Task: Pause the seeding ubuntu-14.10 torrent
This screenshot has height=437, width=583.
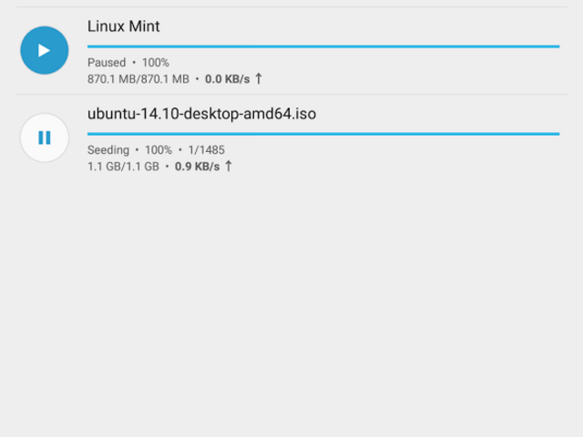Action: point(44,137)
